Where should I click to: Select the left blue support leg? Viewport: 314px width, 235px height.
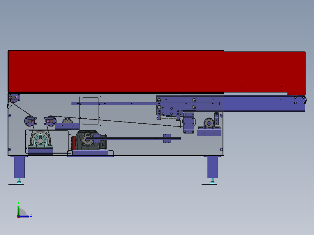coord(19,167)
